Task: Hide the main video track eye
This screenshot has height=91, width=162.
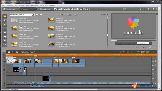Action: point(153,61)
